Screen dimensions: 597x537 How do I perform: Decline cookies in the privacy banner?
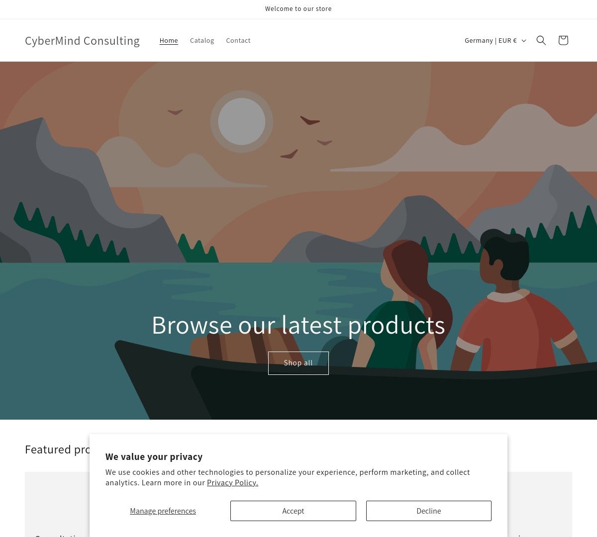[429, 511]
